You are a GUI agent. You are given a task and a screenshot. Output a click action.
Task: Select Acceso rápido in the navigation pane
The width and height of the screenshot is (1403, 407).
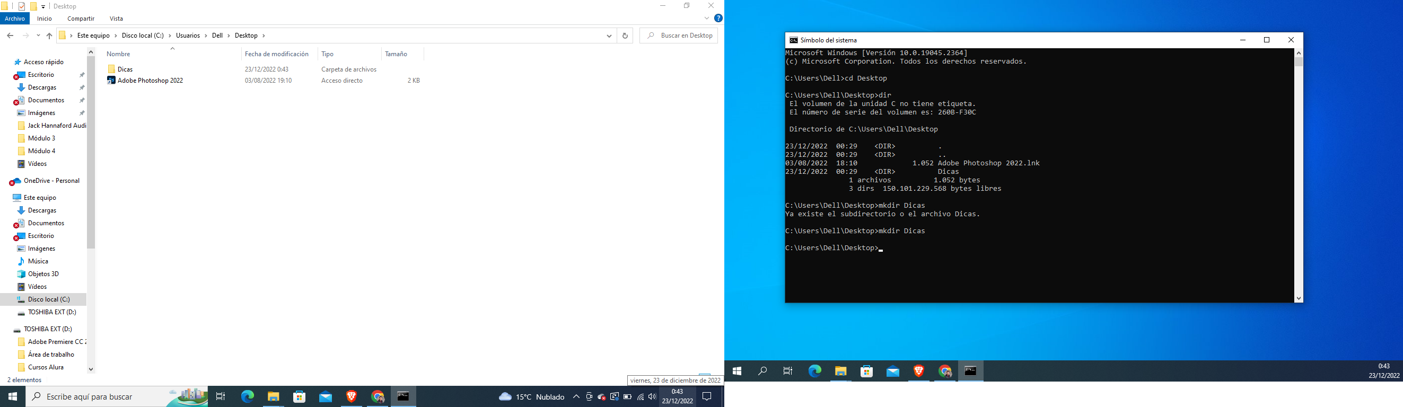coord(43,62)
